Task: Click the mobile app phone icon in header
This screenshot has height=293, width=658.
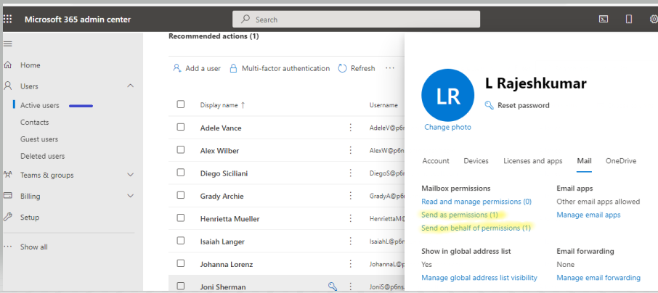Action: [629, 20]
